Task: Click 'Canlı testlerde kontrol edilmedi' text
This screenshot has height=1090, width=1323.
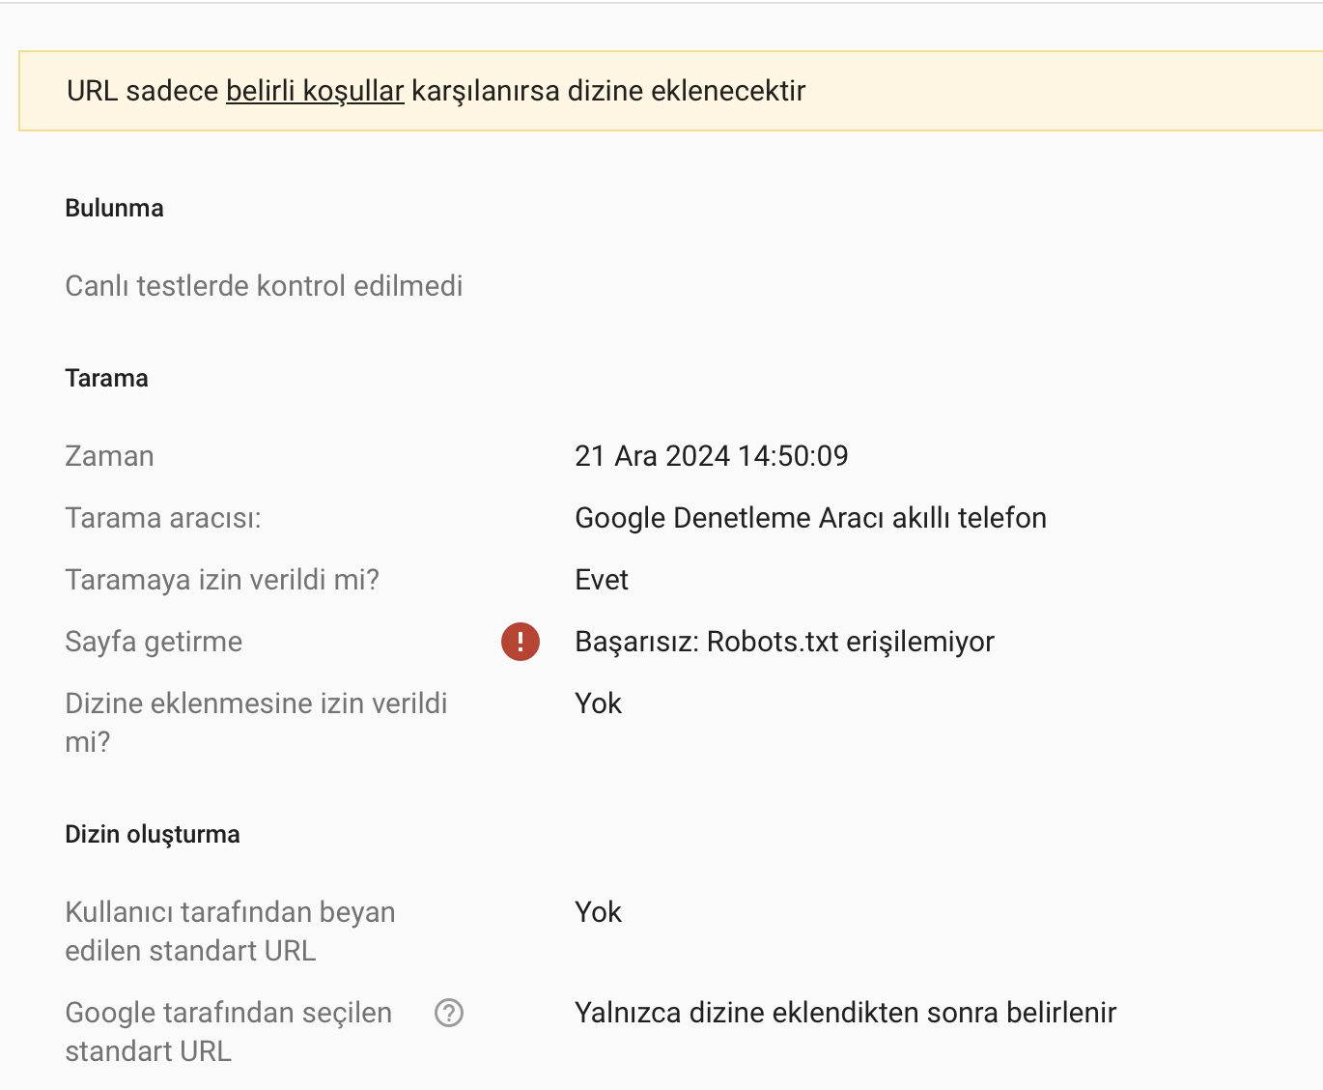Action: click(x=264, y=286)
